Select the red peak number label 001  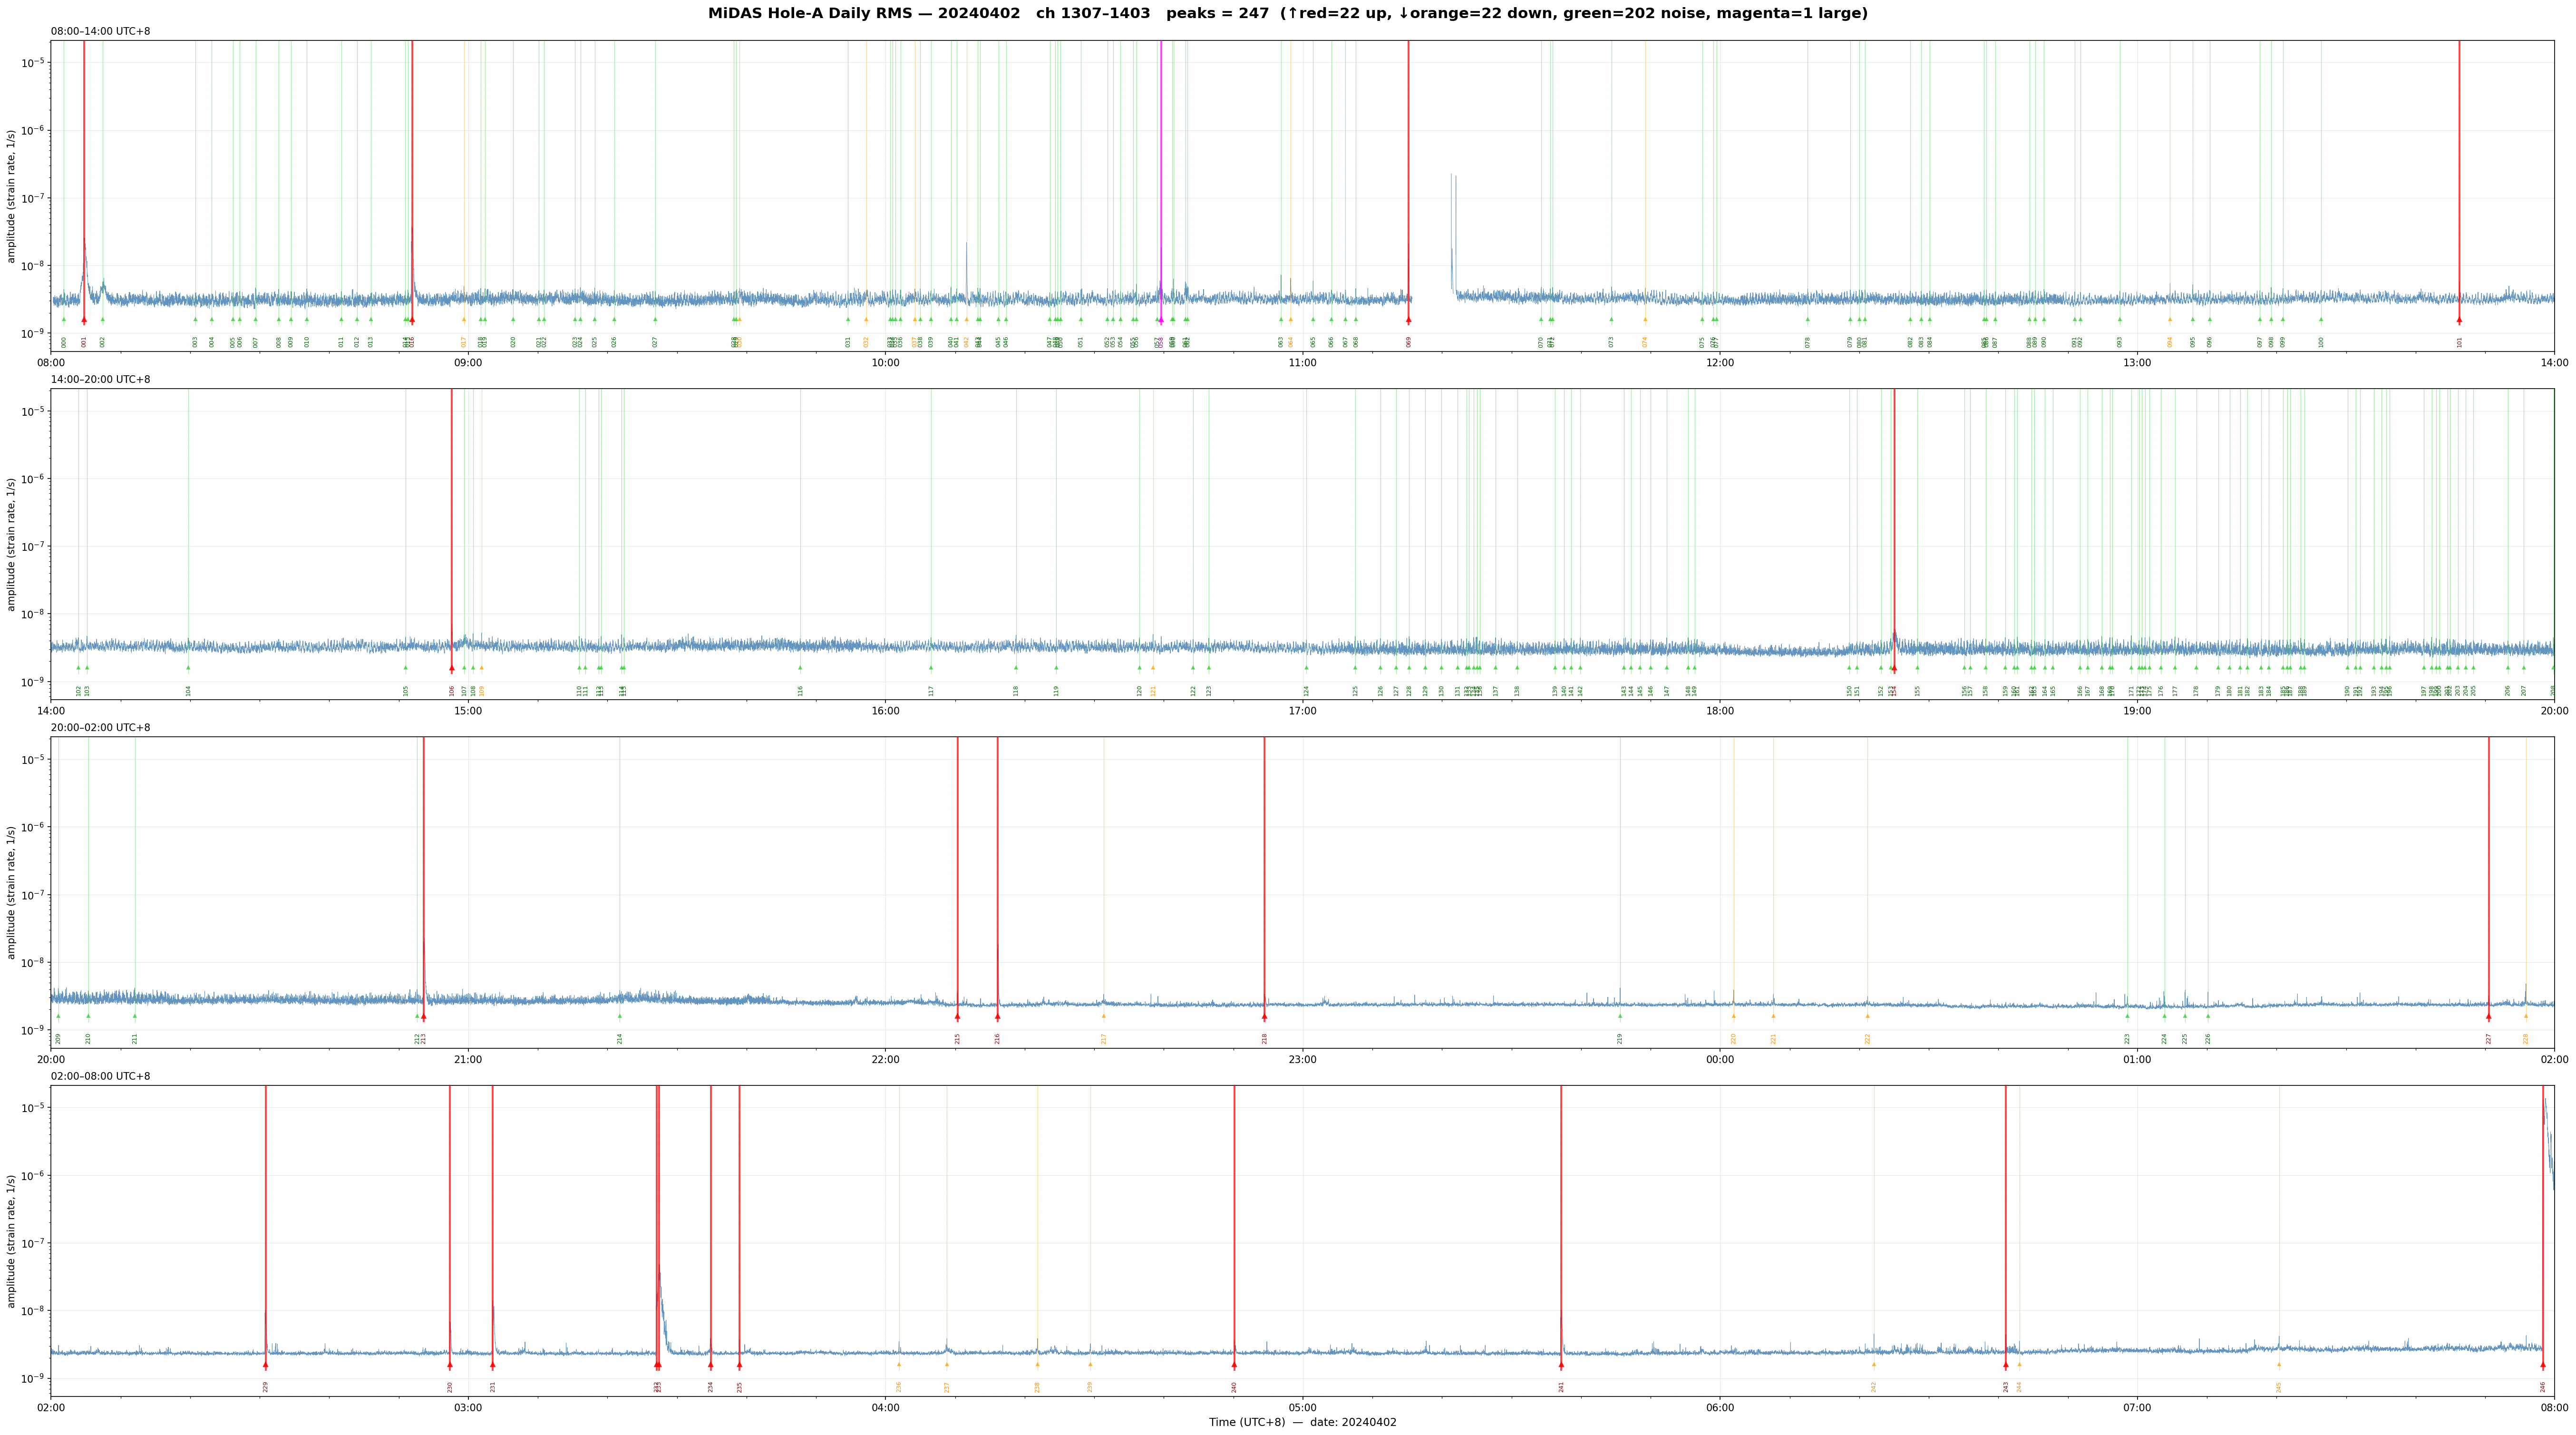click(84, 342)
